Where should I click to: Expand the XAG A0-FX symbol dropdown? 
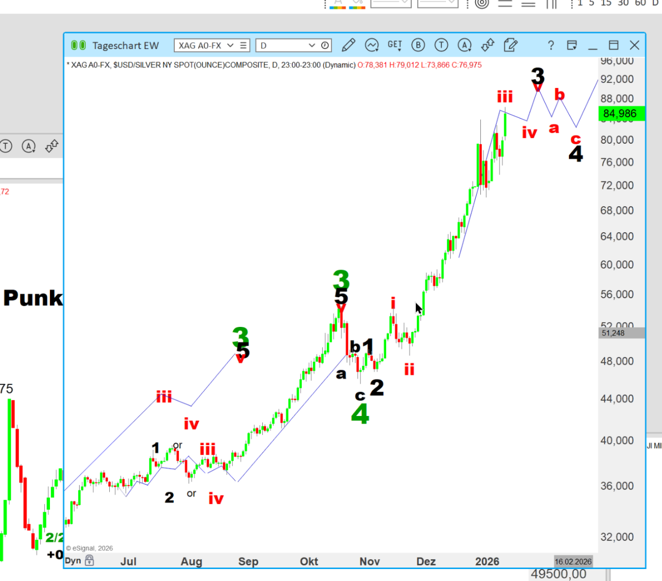pos(230,45)
